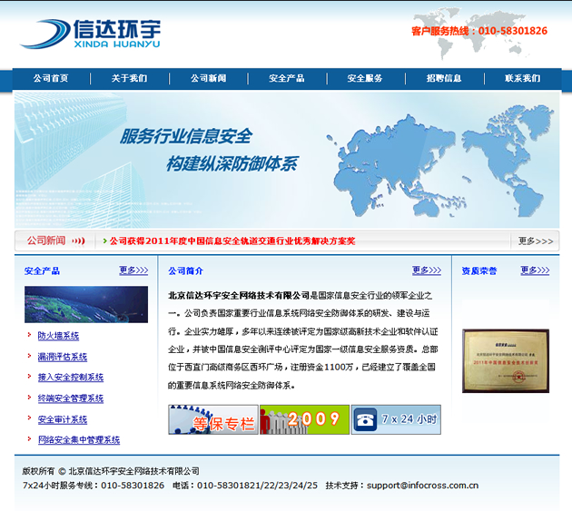
Task: Open the 公司新闻 navigation tab
Action: point(208,79)
